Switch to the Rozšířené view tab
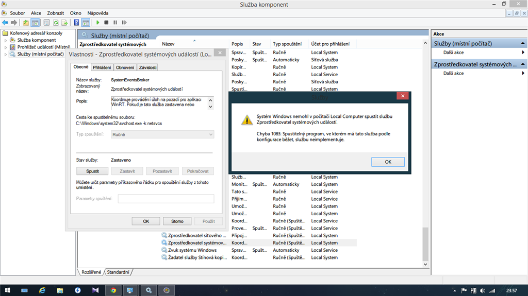Viewport: 528px width, 296px height. tap(91, 272)
